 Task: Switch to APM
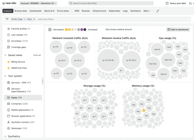(x=77, y=11)
